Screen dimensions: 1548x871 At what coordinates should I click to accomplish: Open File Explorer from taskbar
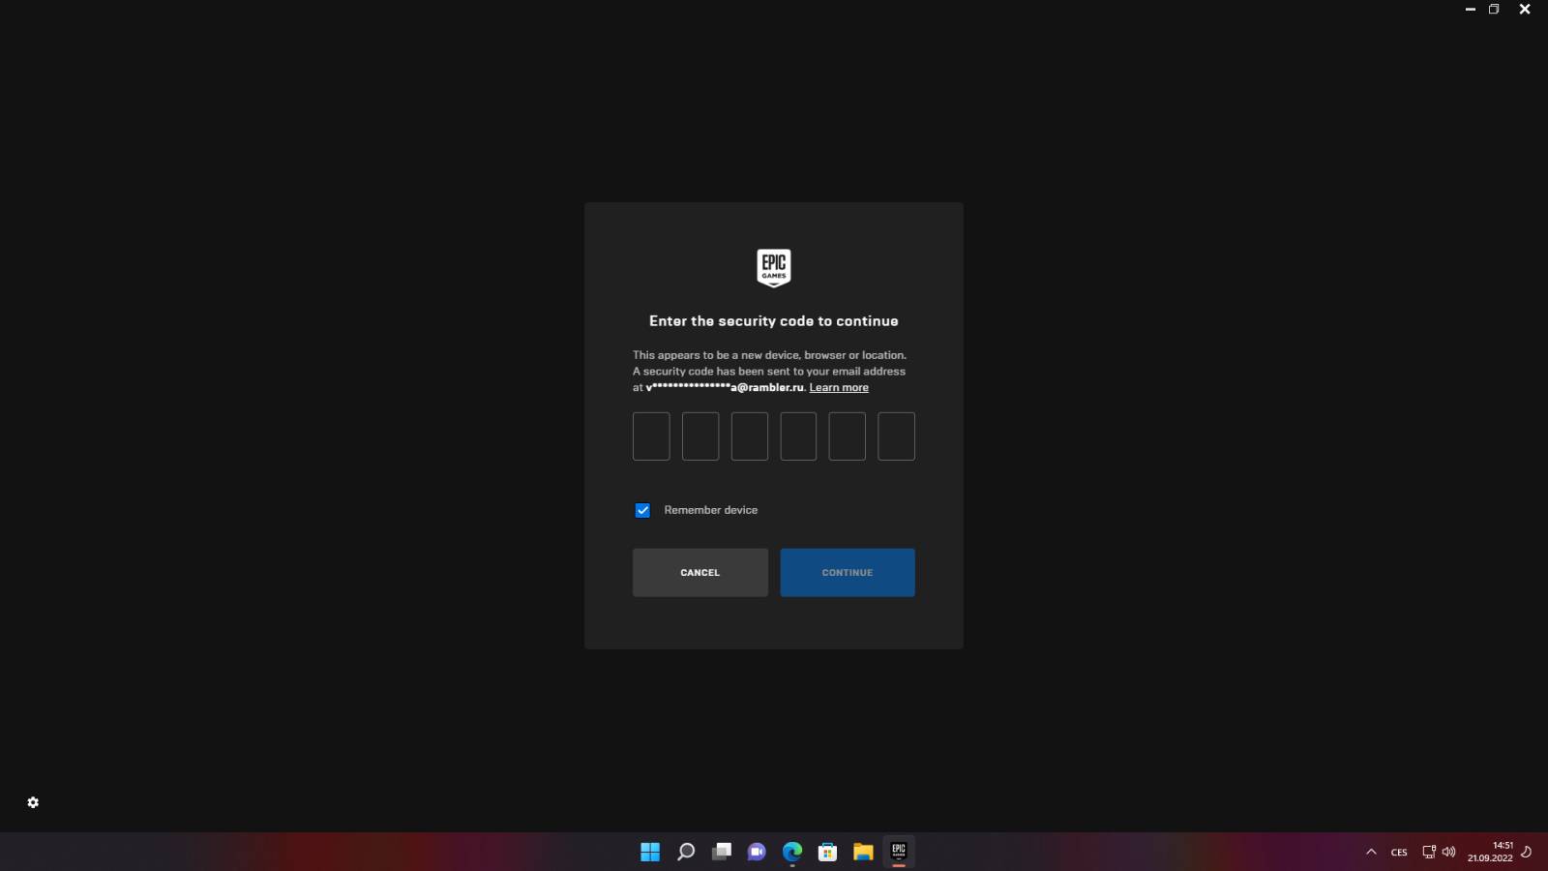[863, 852]
